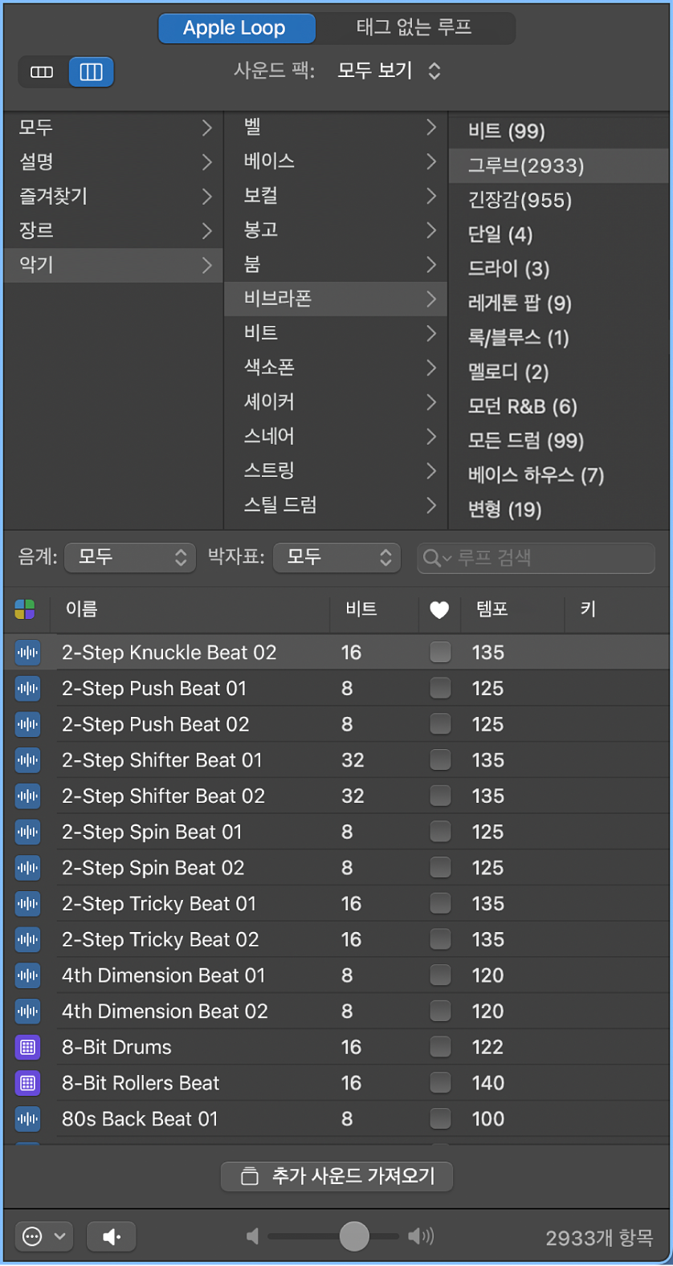Open the action menu with ellipsis icon
Viewport: 673px width, 1266px height.
(x=43, y=1236)
